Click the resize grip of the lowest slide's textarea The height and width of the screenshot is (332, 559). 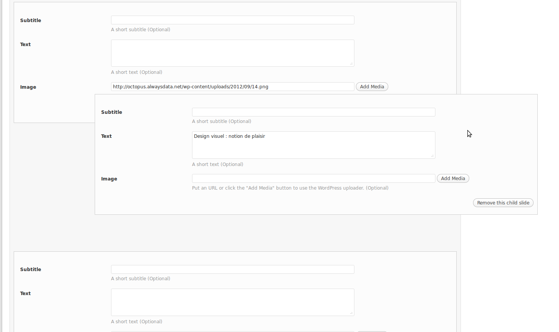tap(351, 313)
